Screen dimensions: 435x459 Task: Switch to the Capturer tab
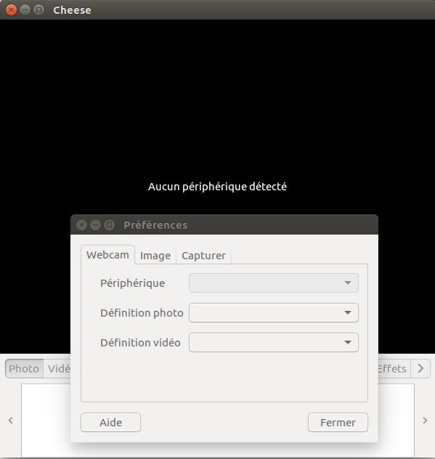(x=203, y=256)
